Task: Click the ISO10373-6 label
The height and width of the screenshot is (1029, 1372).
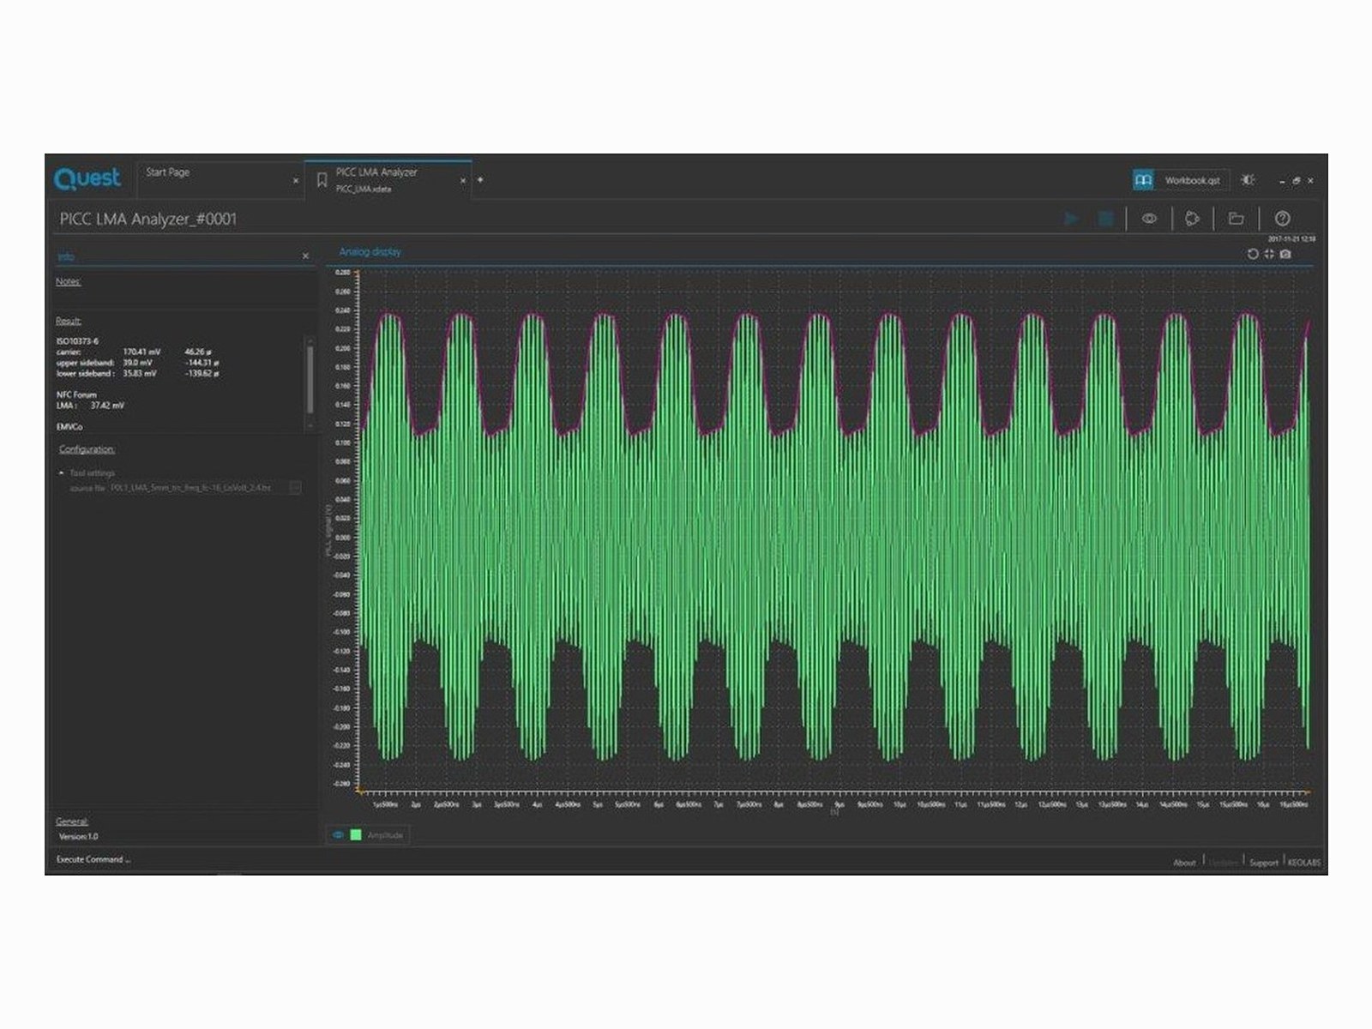Action: [78, 341]
